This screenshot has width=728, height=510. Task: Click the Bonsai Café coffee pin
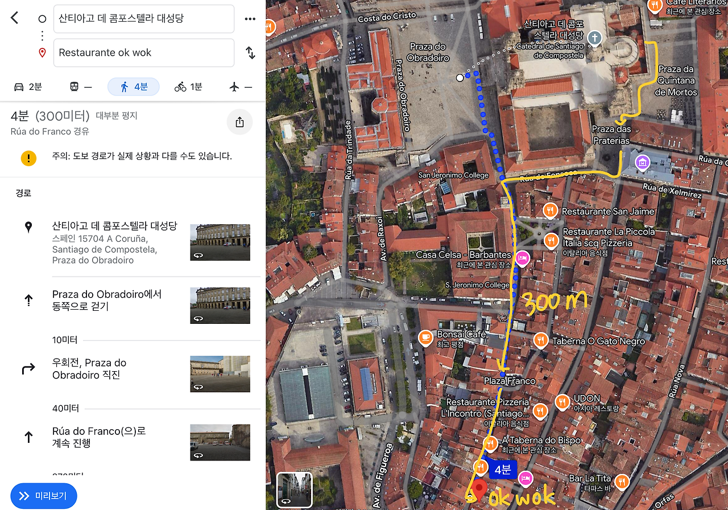[x=425, y=338]
